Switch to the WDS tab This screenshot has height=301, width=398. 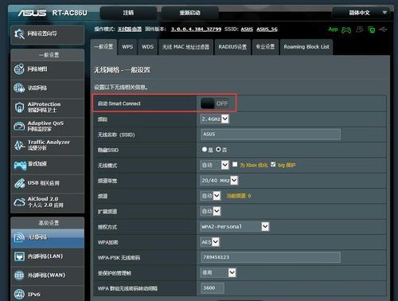[147, 47]
